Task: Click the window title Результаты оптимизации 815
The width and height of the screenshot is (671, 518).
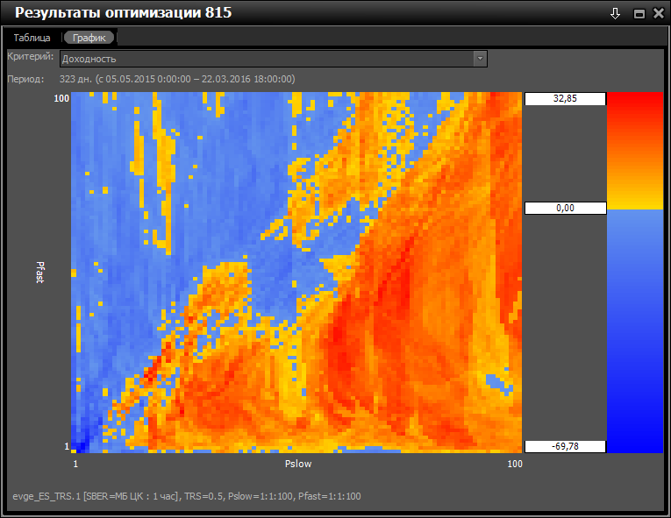Action: coord(124,14)
